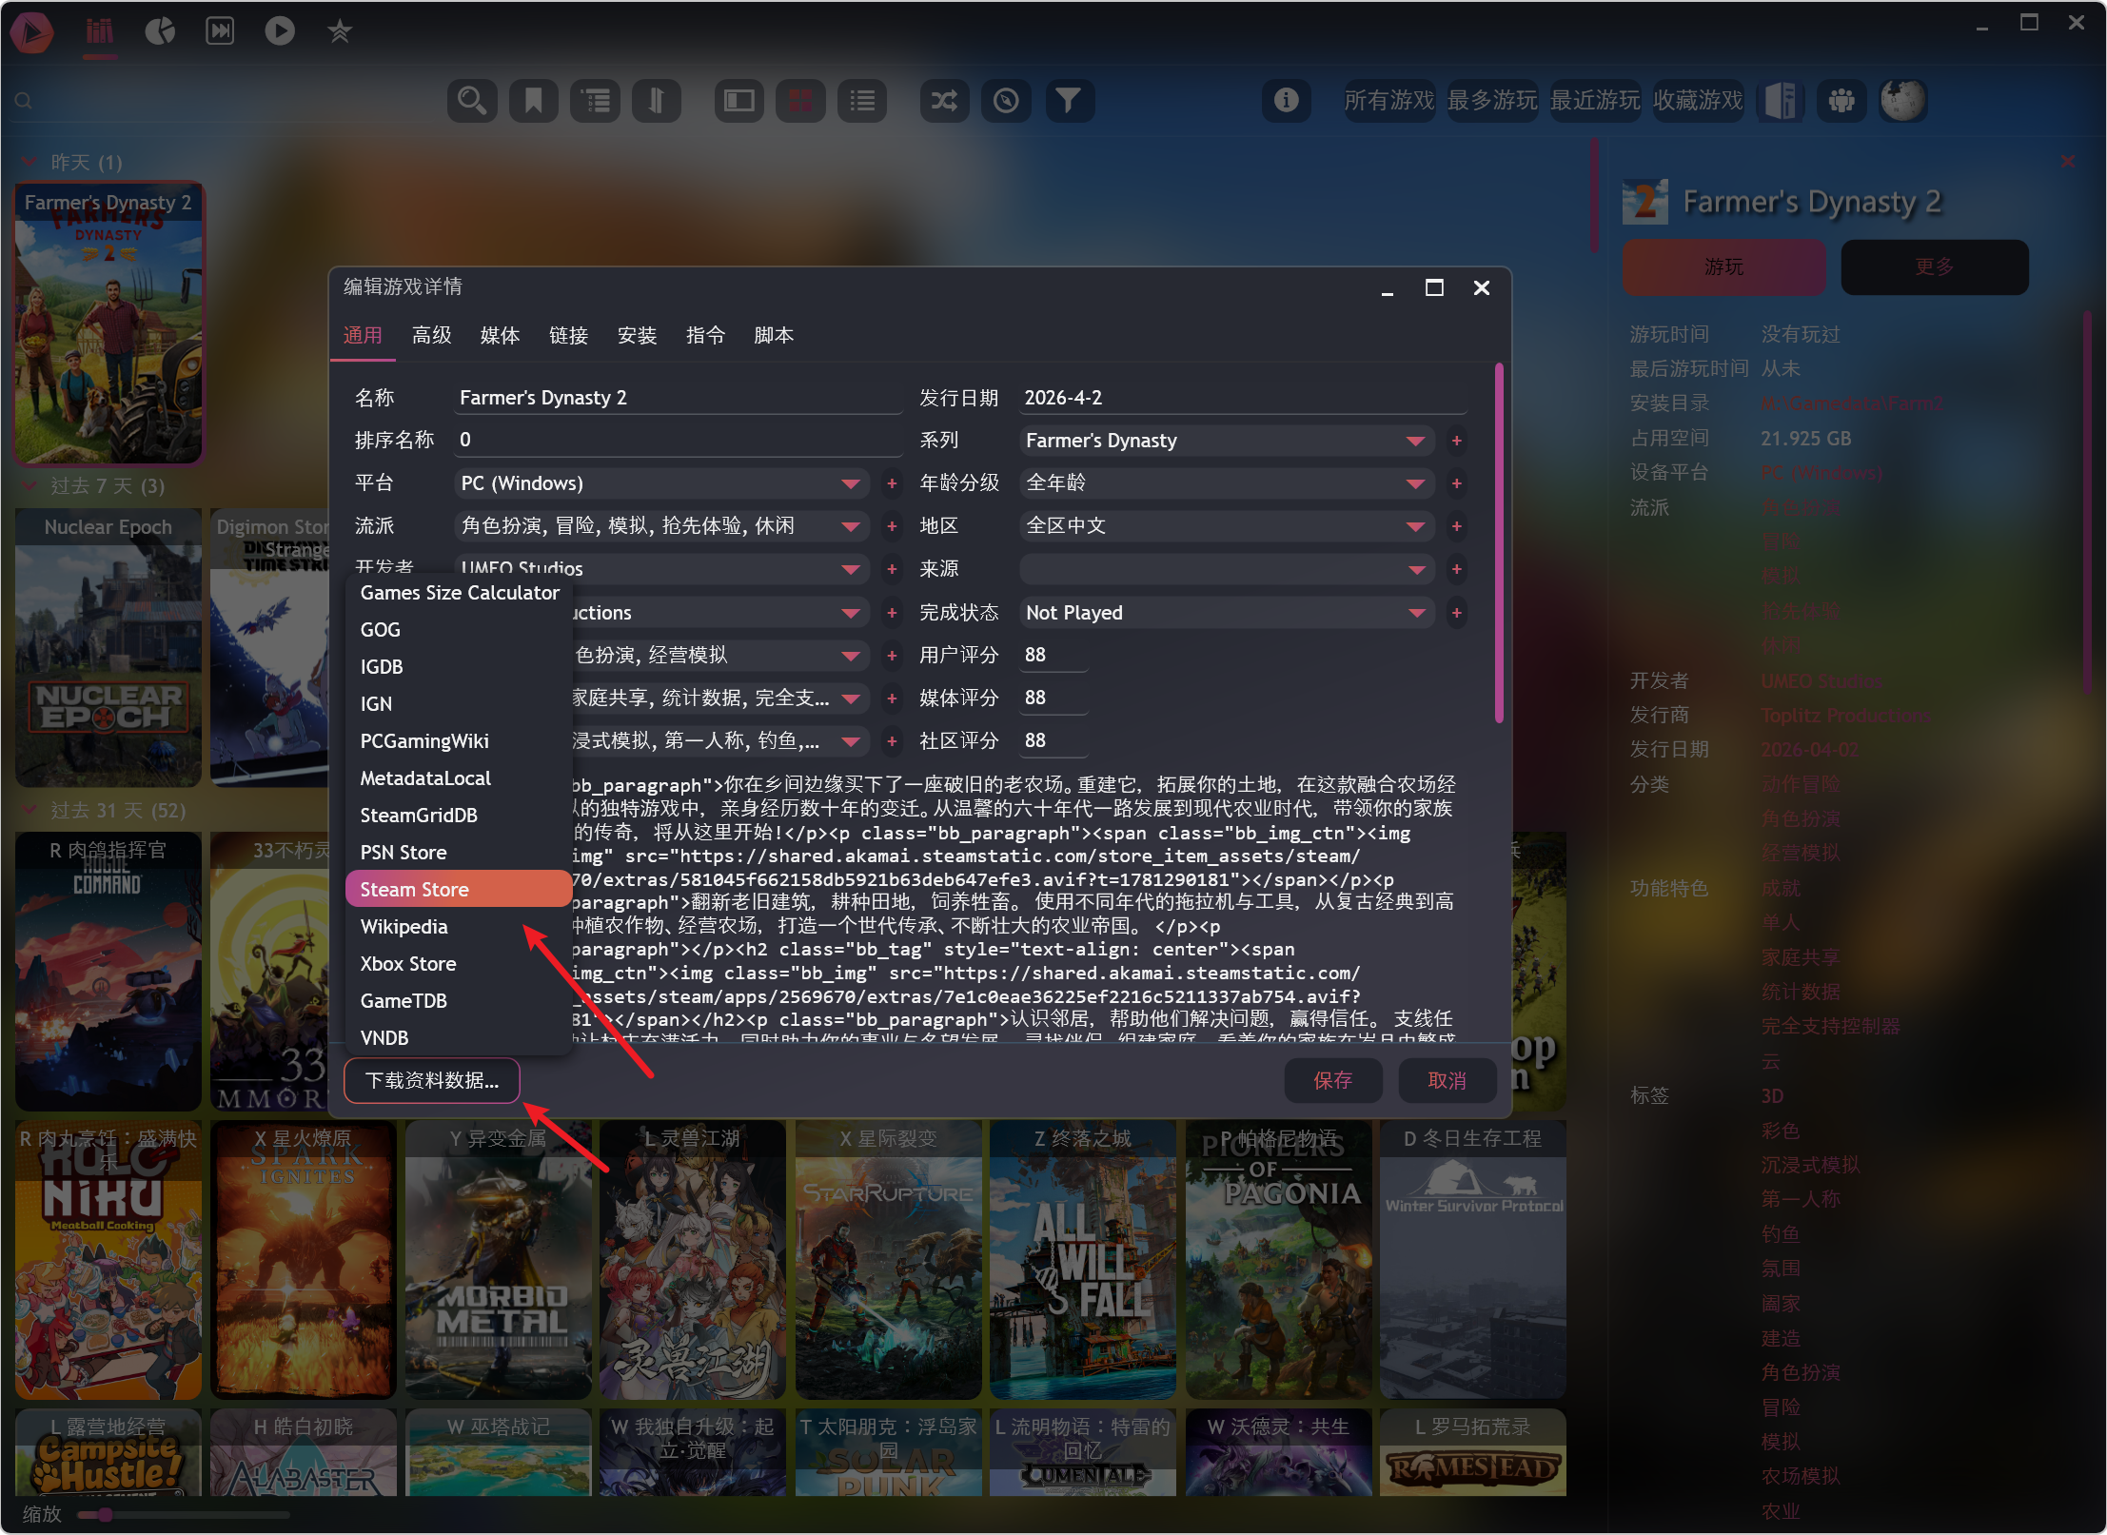Switch to the red grid view mode
Screen dimensions: 2107x1535
click(x=801, y=100)
